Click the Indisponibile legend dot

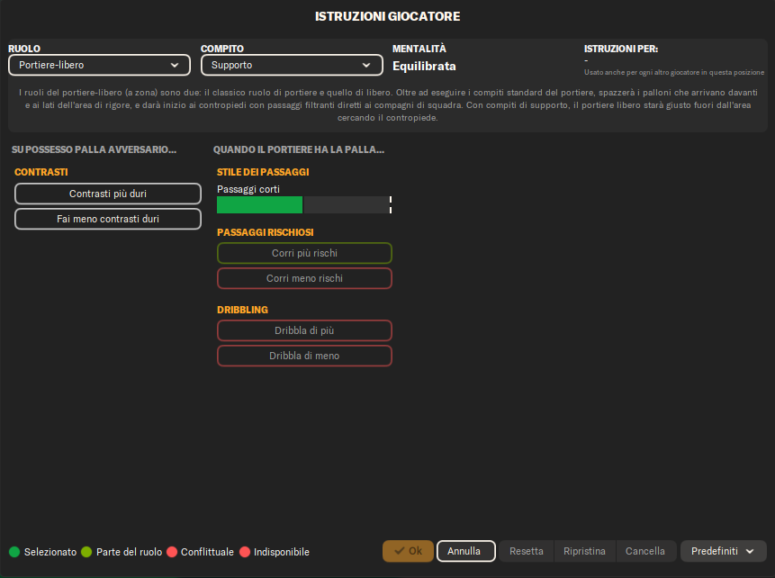[244, 552]
